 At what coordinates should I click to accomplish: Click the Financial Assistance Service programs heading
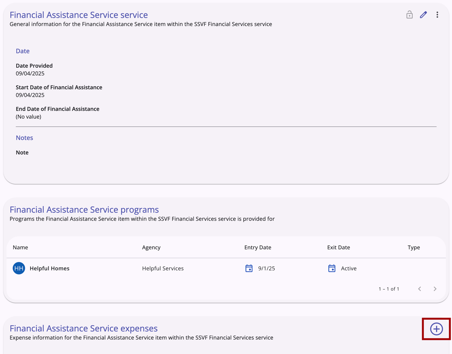(84, 209)
